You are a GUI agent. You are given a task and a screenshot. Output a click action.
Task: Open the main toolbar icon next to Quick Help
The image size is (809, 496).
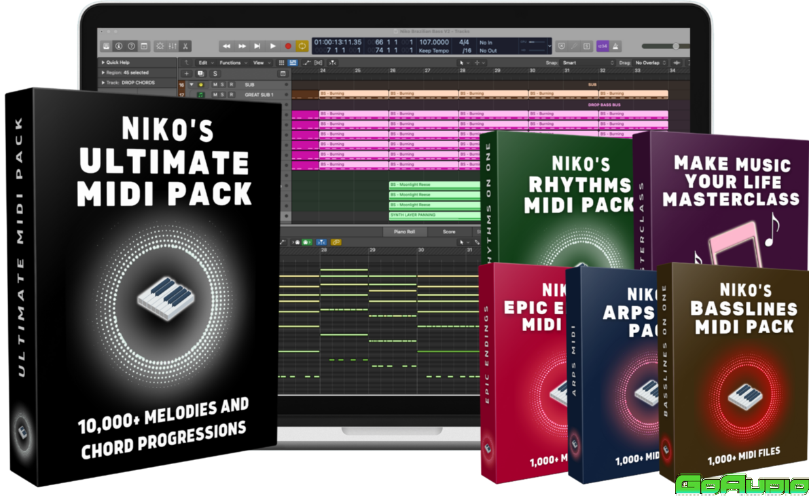pos(145,46)
